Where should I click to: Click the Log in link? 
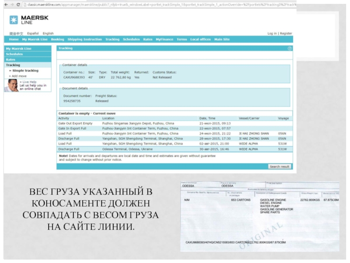pyautogui.click(x=272, y=33)
